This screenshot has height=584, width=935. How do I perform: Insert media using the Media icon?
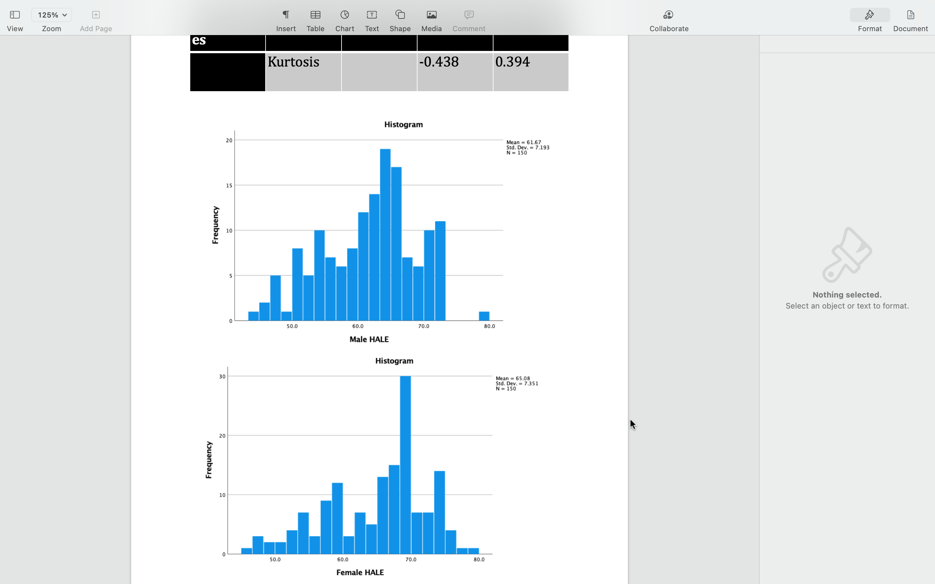point(431,15)
